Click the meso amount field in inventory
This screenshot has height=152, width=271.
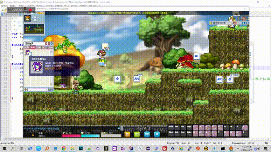click(x=38, y=90)
